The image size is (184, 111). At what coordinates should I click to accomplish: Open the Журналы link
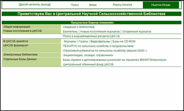(x=70, y=42)
